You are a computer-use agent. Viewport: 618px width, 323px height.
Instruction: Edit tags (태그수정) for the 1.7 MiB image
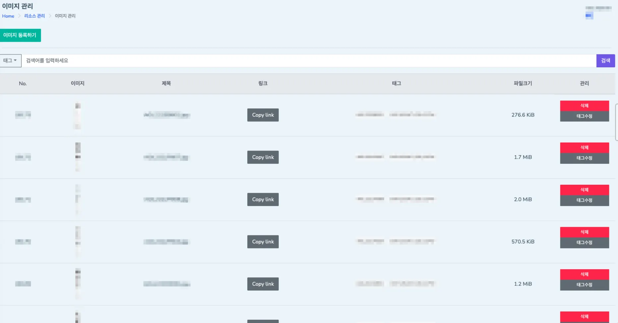tap(585, 159)
